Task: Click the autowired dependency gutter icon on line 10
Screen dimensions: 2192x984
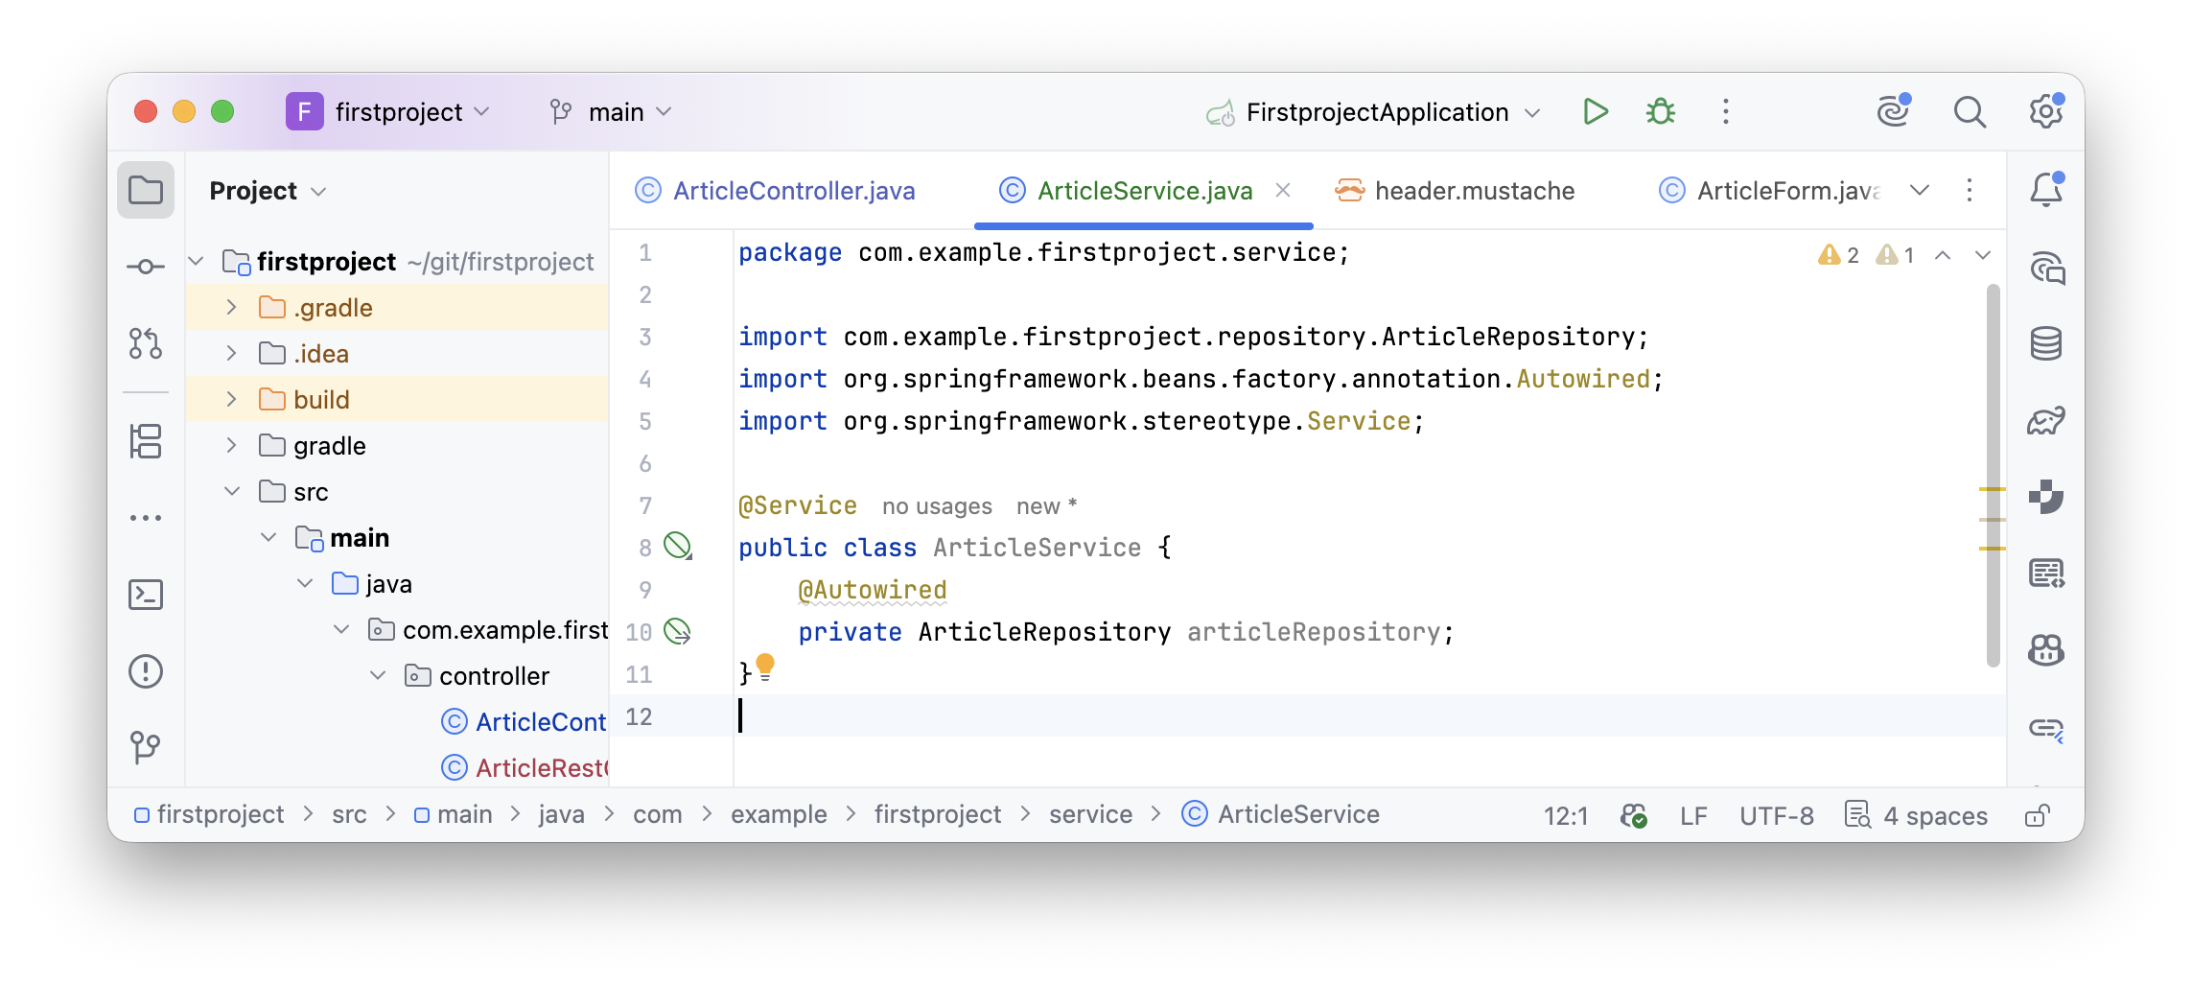Action: tap(678, 631)
